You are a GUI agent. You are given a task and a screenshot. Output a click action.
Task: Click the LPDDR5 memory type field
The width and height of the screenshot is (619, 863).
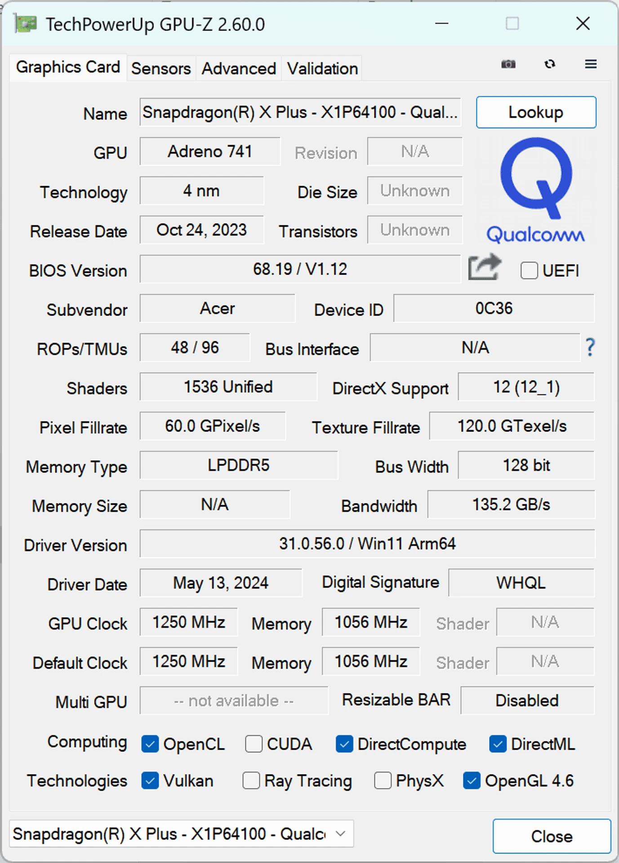click(238, 465)
